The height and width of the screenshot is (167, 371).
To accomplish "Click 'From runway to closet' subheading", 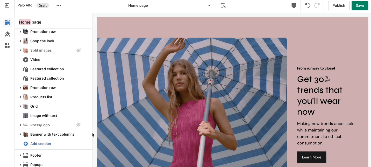I will (x=316, y=68).
